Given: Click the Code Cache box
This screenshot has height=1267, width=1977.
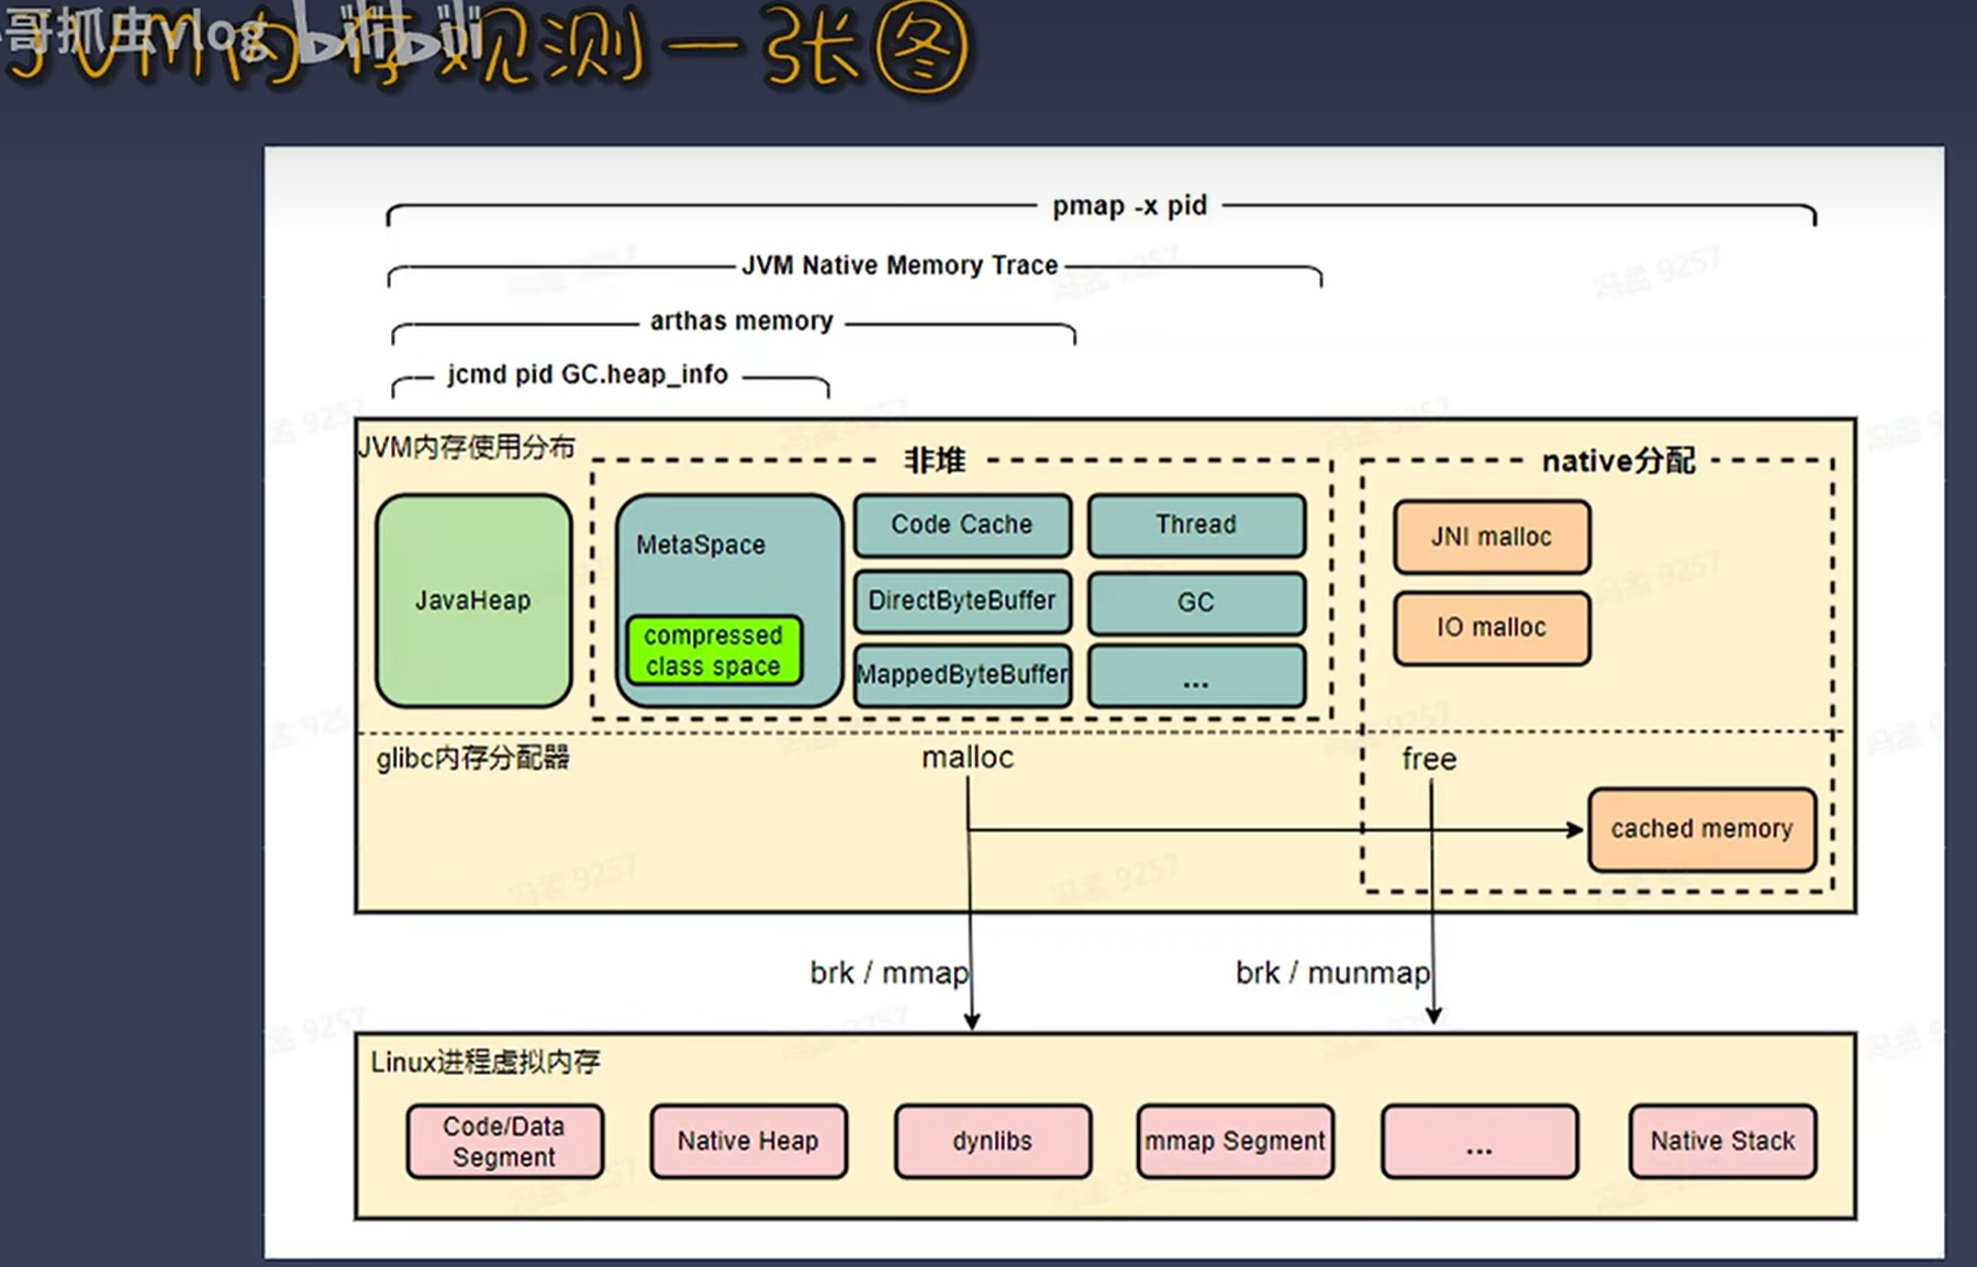Looking at the screenshot, I should click(962, 525).
